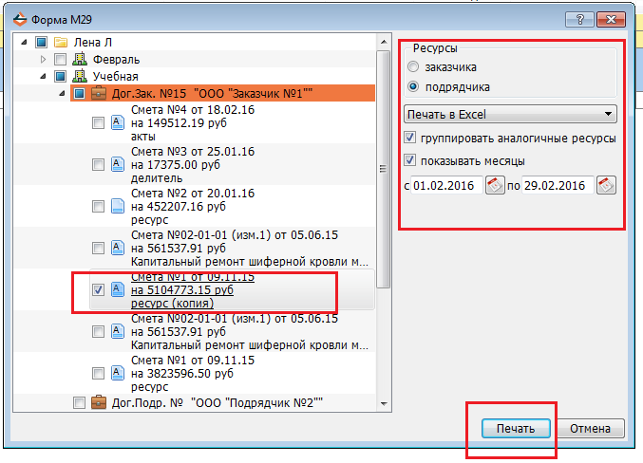Screen dimensions: 643x463
Task: Open calendar picker for end date 29.02.2016
Action: [606, 185]
